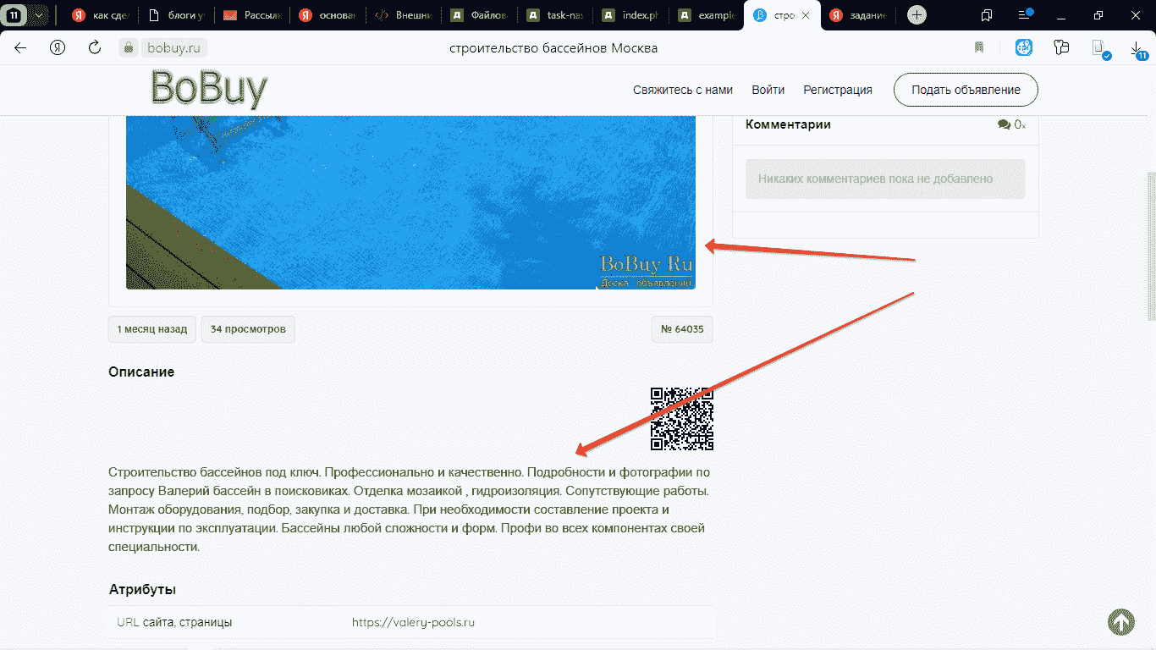Click "Подать объявление" button
The width and height of the screenshot is (1156, 650).
(966, 90)
